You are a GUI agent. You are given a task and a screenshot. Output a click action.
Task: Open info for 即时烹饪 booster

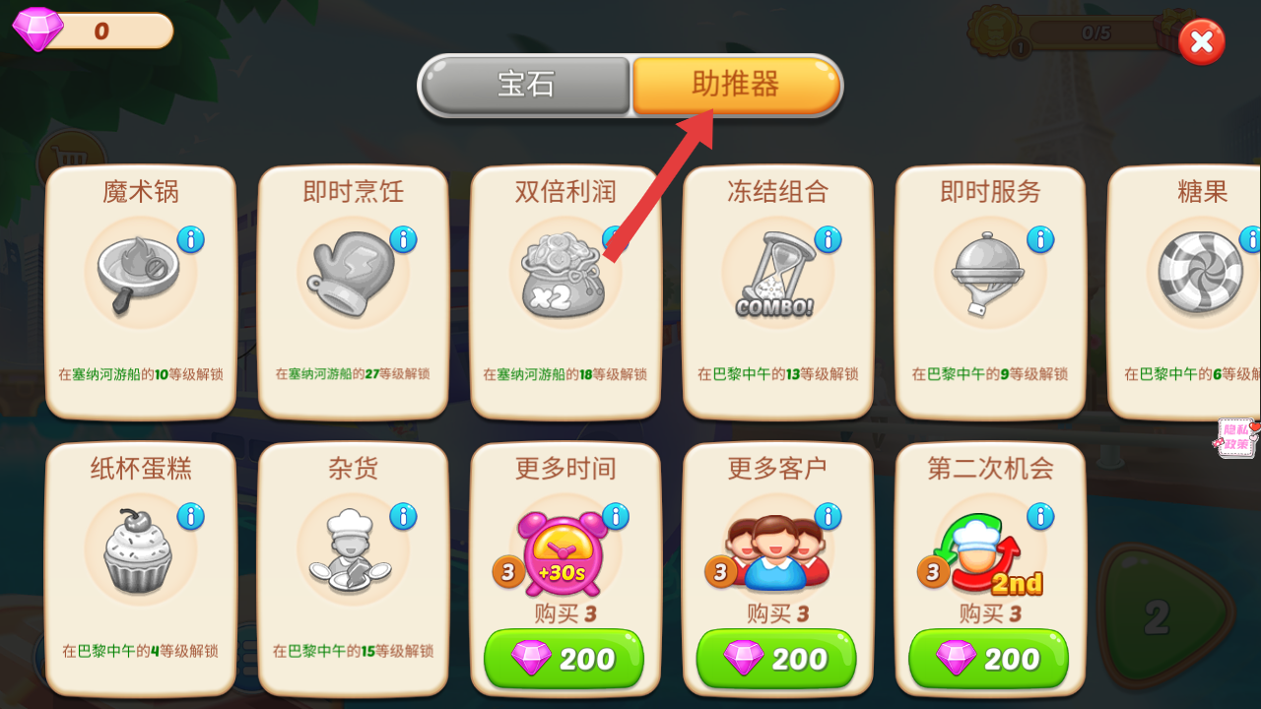coord(403,239)
